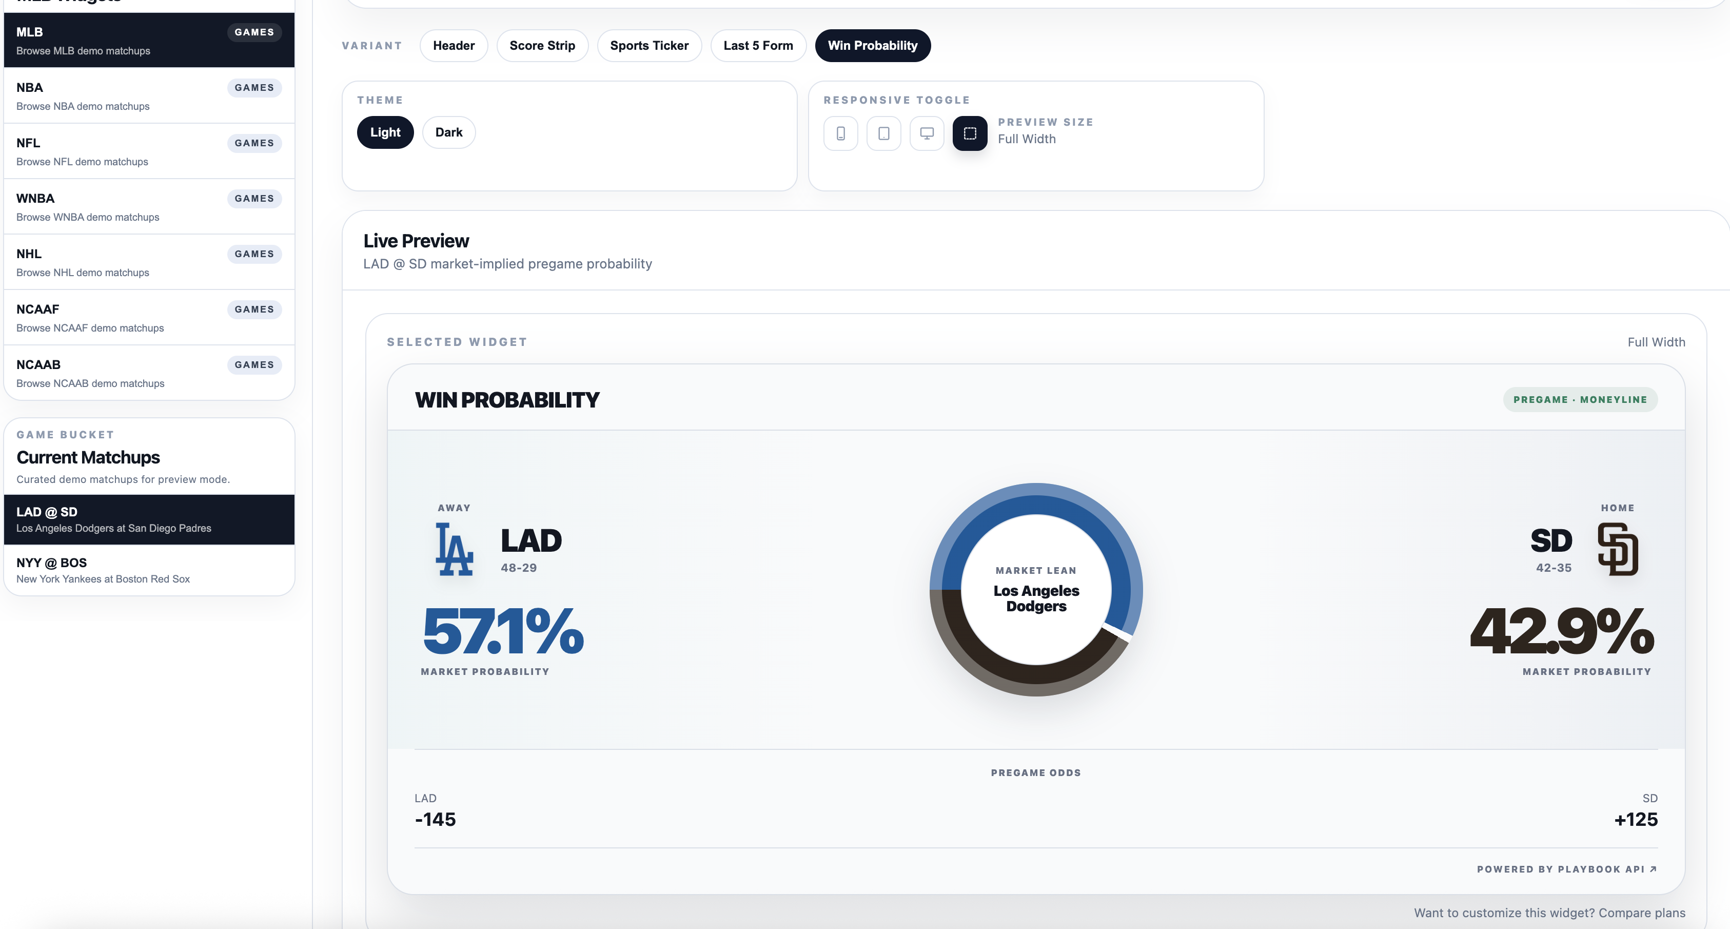Select the full width preview icon

coord(970,133)
